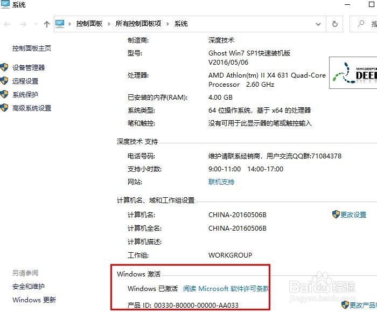The width and height of the screenshot is (377, 312).
Task: Select the WORKGROUP value
Action: point(230,255)
